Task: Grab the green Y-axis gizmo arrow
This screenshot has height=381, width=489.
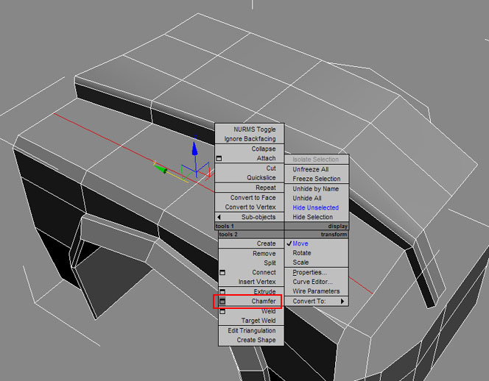Action: pos(161,169)
